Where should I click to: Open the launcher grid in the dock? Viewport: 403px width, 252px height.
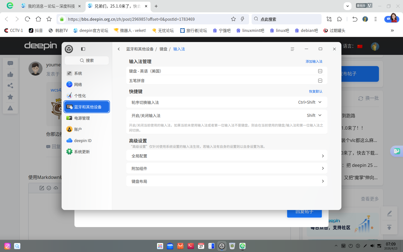[160, 246]
